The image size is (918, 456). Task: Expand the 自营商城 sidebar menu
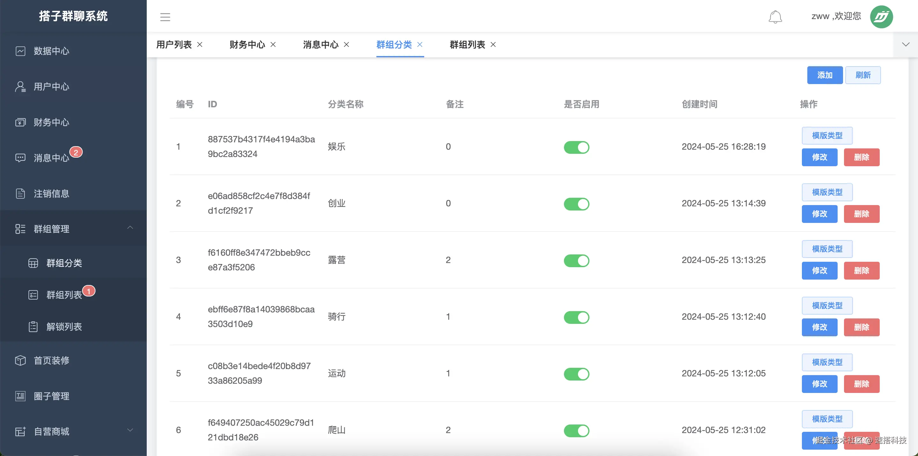tap(130, 431)
